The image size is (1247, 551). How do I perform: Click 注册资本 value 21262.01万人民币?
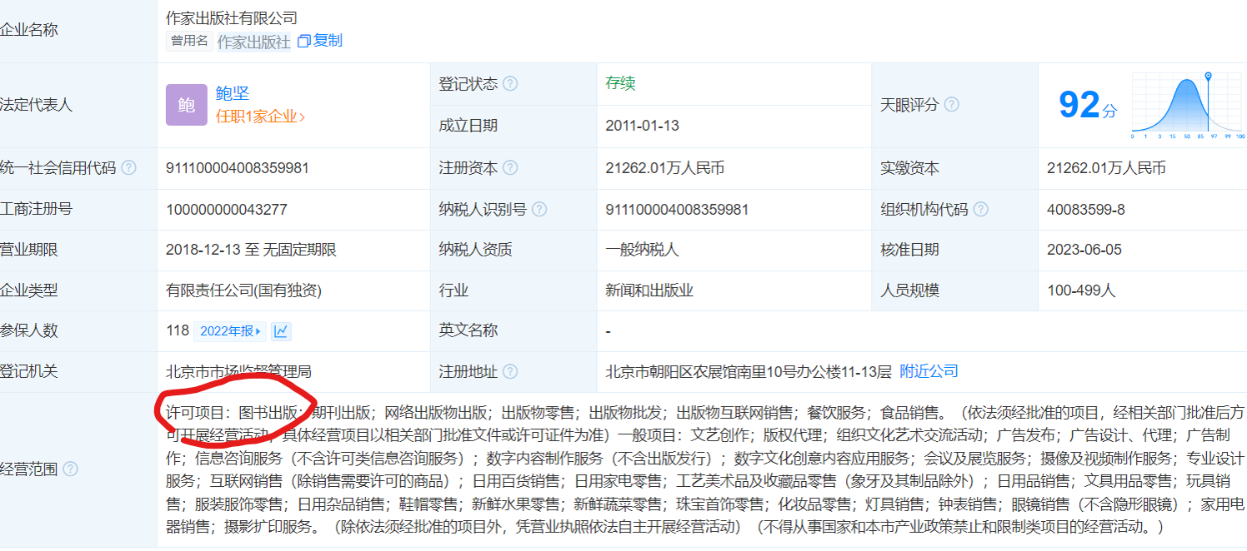[664, 168]
